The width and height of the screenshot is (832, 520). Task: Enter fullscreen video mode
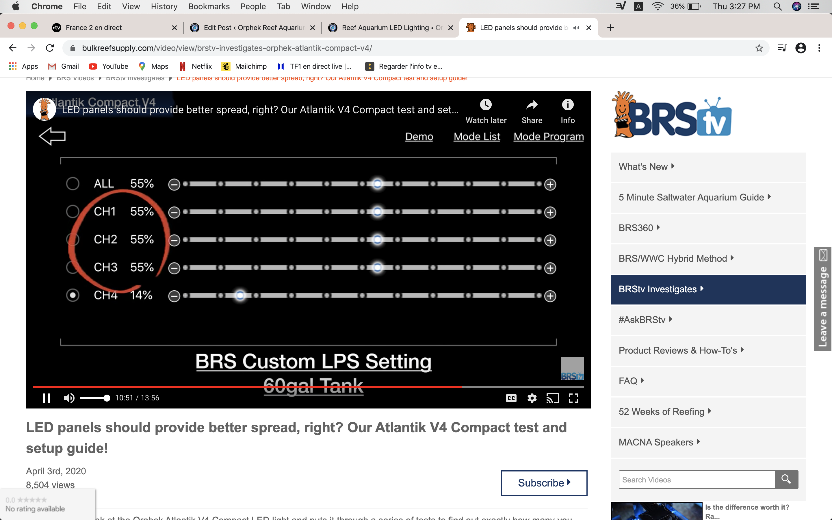[x=573, y=398]
